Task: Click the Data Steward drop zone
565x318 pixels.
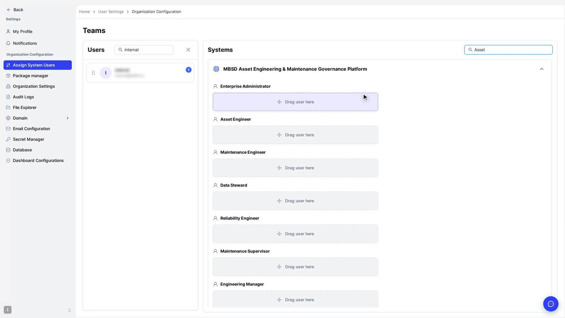Action: pyautogui.click(x=295, y=201)
